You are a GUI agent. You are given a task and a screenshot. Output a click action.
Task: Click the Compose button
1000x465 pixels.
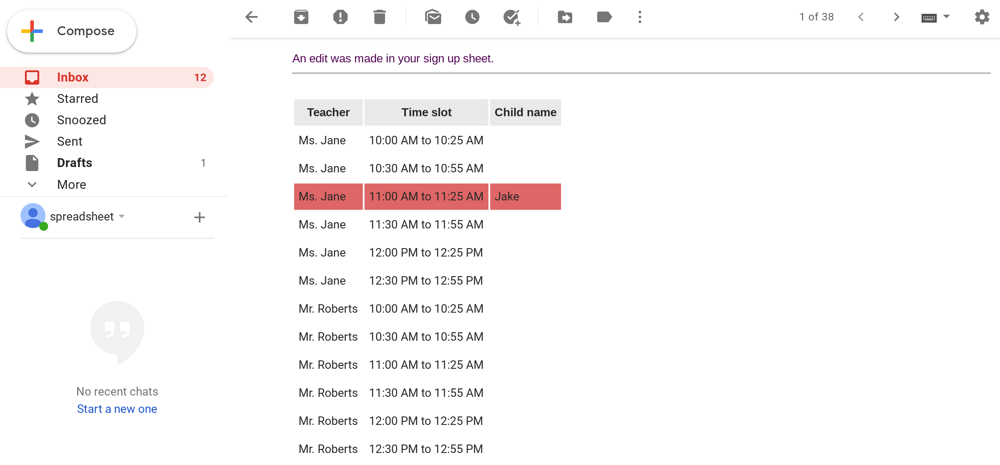point(72,31)
